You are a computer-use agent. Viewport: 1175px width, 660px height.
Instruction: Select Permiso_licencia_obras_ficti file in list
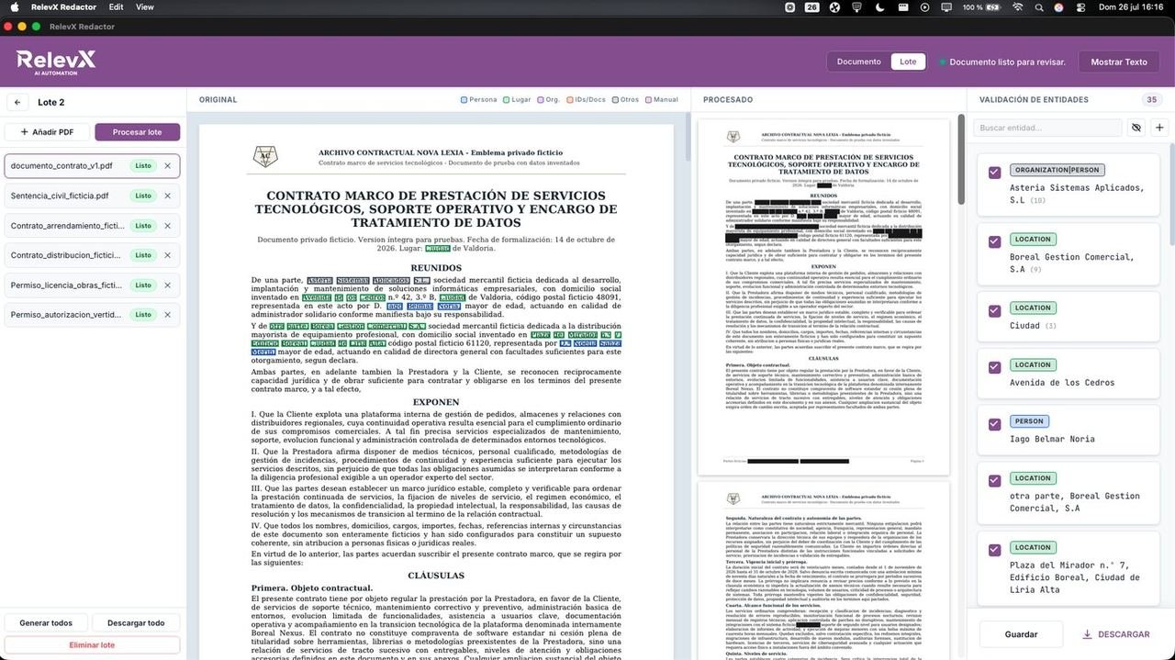coord(92,285)
